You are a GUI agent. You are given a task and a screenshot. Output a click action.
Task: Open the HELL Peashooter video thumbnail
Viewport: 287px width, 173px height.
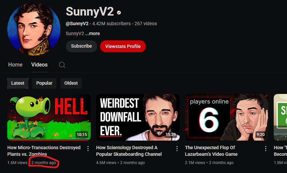point(49,117)
